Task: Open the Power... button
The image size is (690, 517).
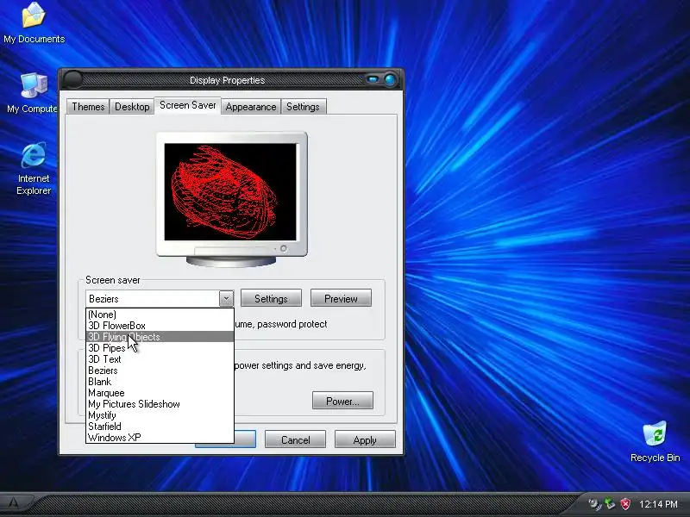Action: click(342, 401)
